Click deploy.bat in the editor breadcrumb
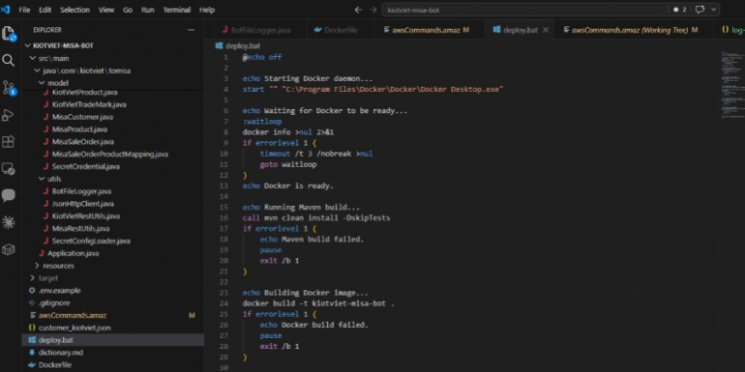Viewport: 745px width, 372px height. point(242,46)
